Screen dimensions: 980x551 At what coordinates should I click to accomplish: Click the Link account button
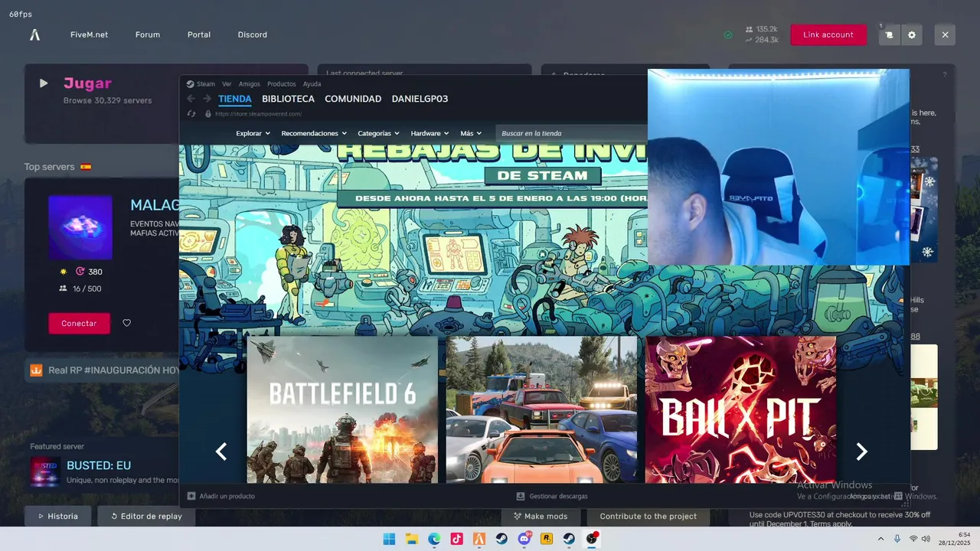pyautogui.click(x=828, y=34)
